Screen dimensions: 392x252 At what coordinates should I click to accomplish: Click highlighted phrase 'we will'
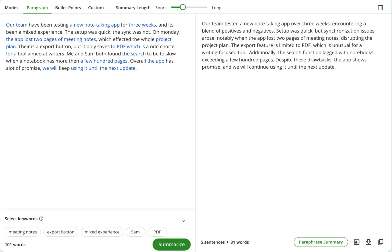point(50,68)
